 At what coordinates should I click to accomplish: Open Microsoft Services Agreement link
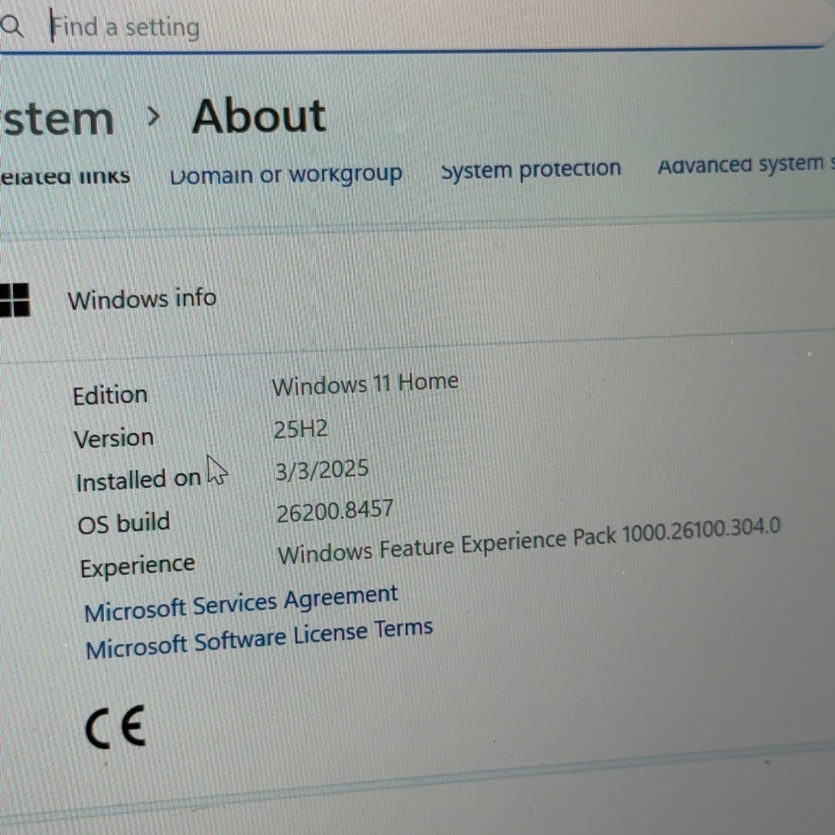coord(241,603)
